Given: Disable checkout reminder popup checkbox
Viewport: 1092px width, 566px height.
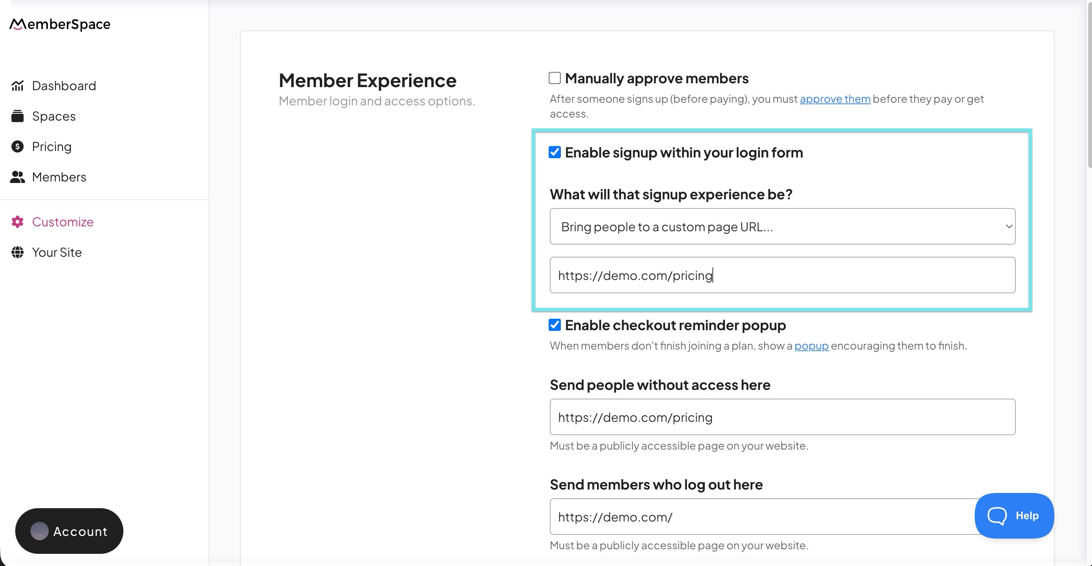Looking at the screenshot, I should pos(554,325).
